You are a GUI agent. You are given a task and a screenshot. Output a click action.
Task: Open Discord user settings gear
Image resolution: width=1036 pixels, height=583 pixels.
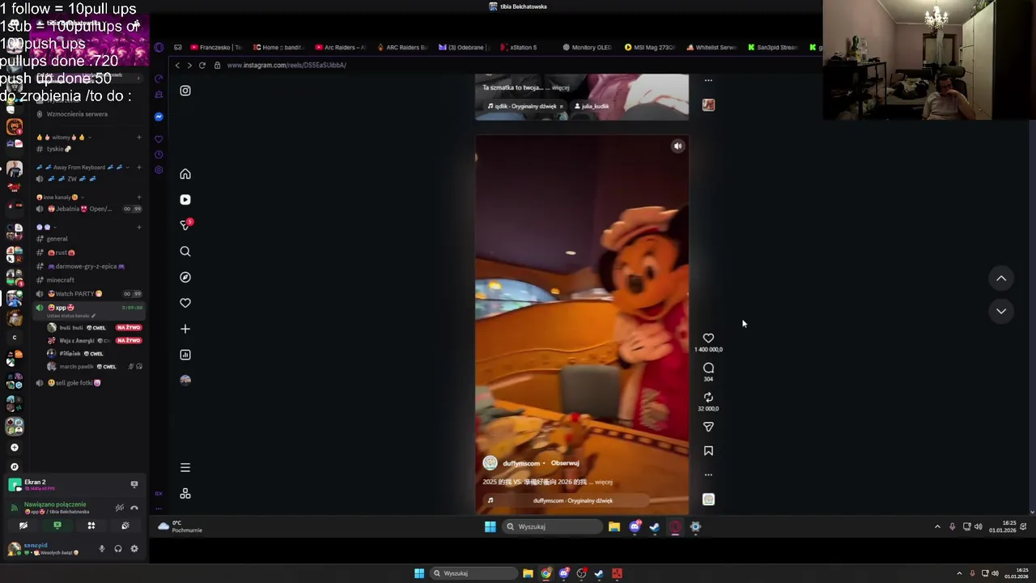click(134, 549)
